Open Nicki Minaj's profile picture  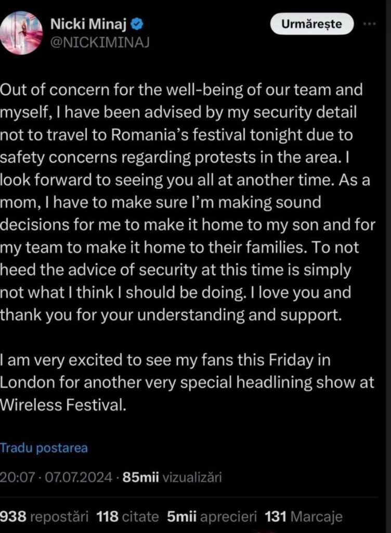pyautogui.click(x=21, y=33)
